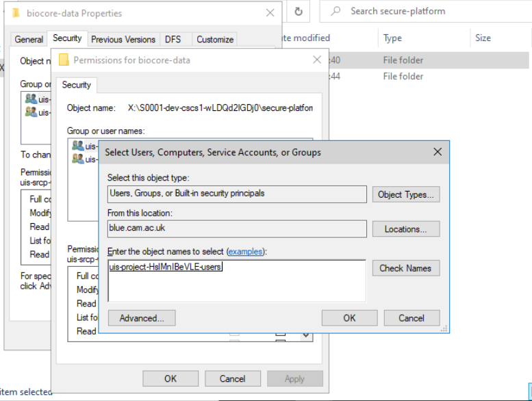Image resolution: width=532 pixels, height=401 pixels.
Task: Follow the examples link
Action: [244, 252]
